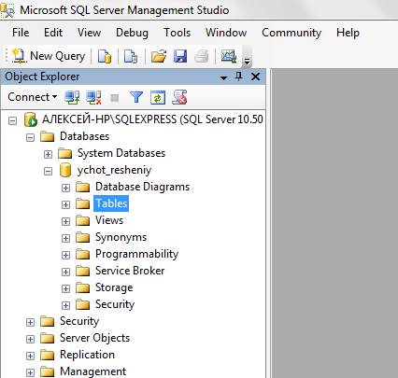Open the Debug menu

[132, 33]
